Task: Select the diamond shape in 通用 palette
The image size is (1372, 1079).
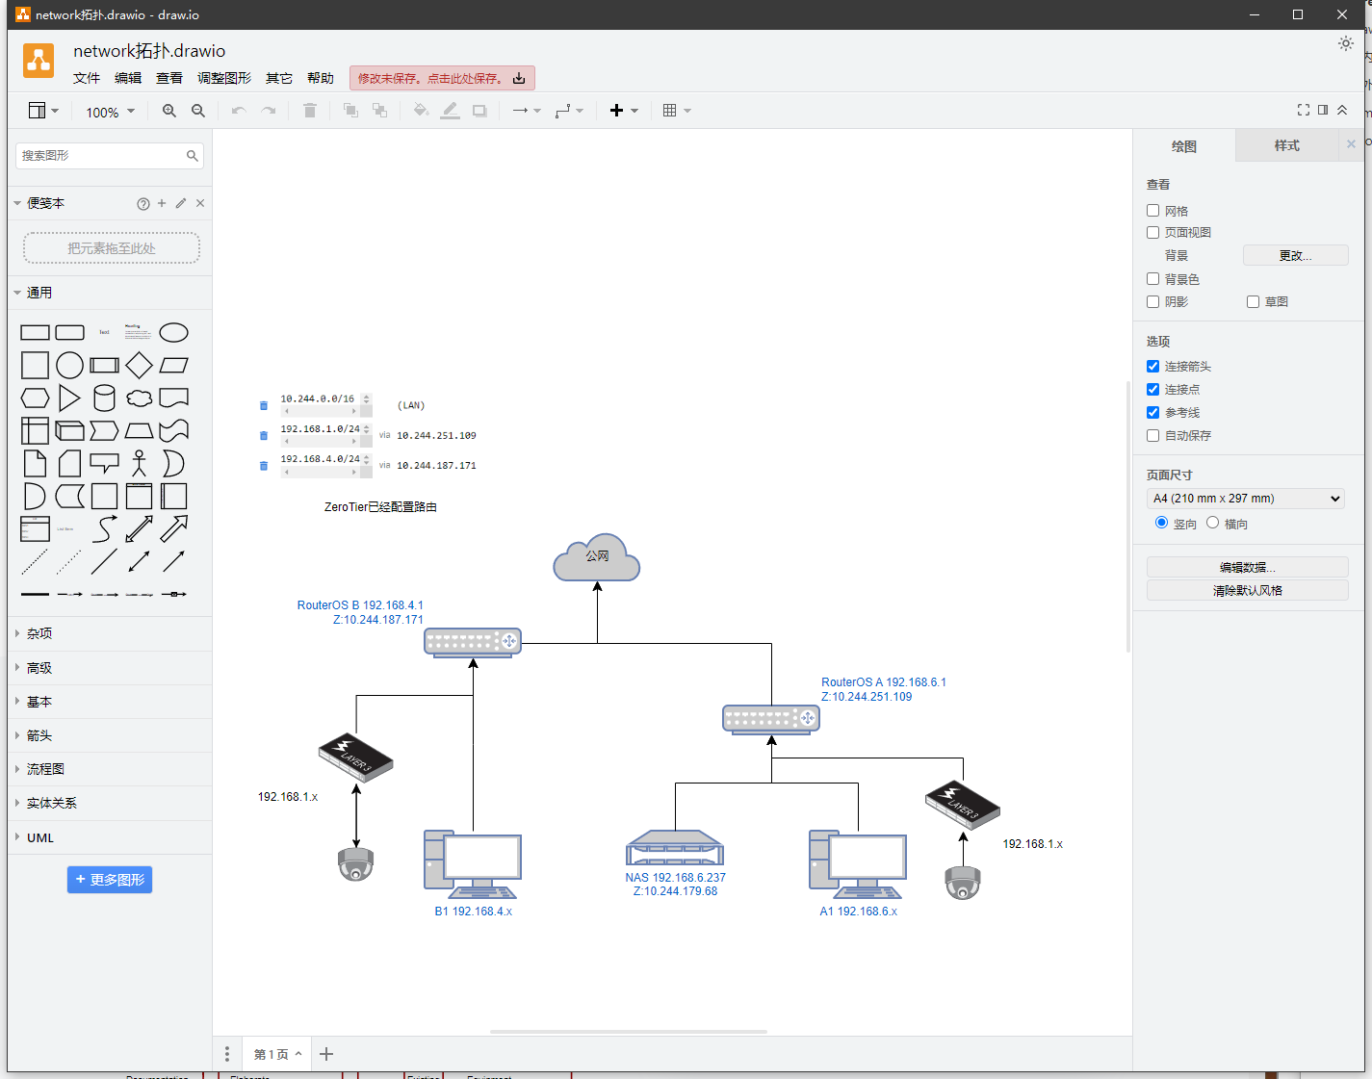Action: tap(139, 366)
